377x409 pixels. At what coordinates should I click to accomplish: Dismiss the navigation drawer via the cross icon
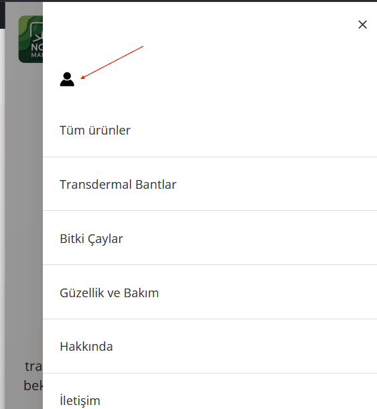[362, 25]
